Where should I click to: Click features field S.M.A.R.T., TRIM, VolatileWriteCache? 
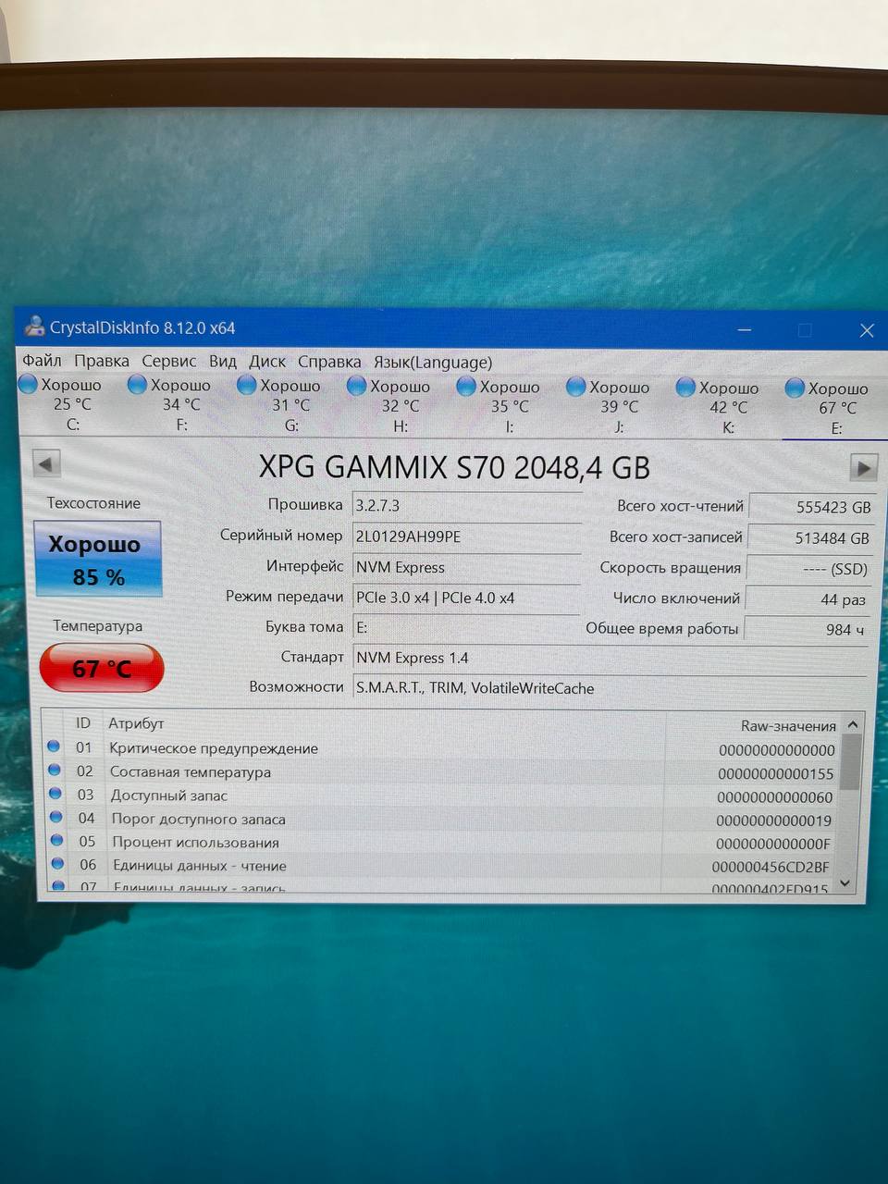point(610,688)
